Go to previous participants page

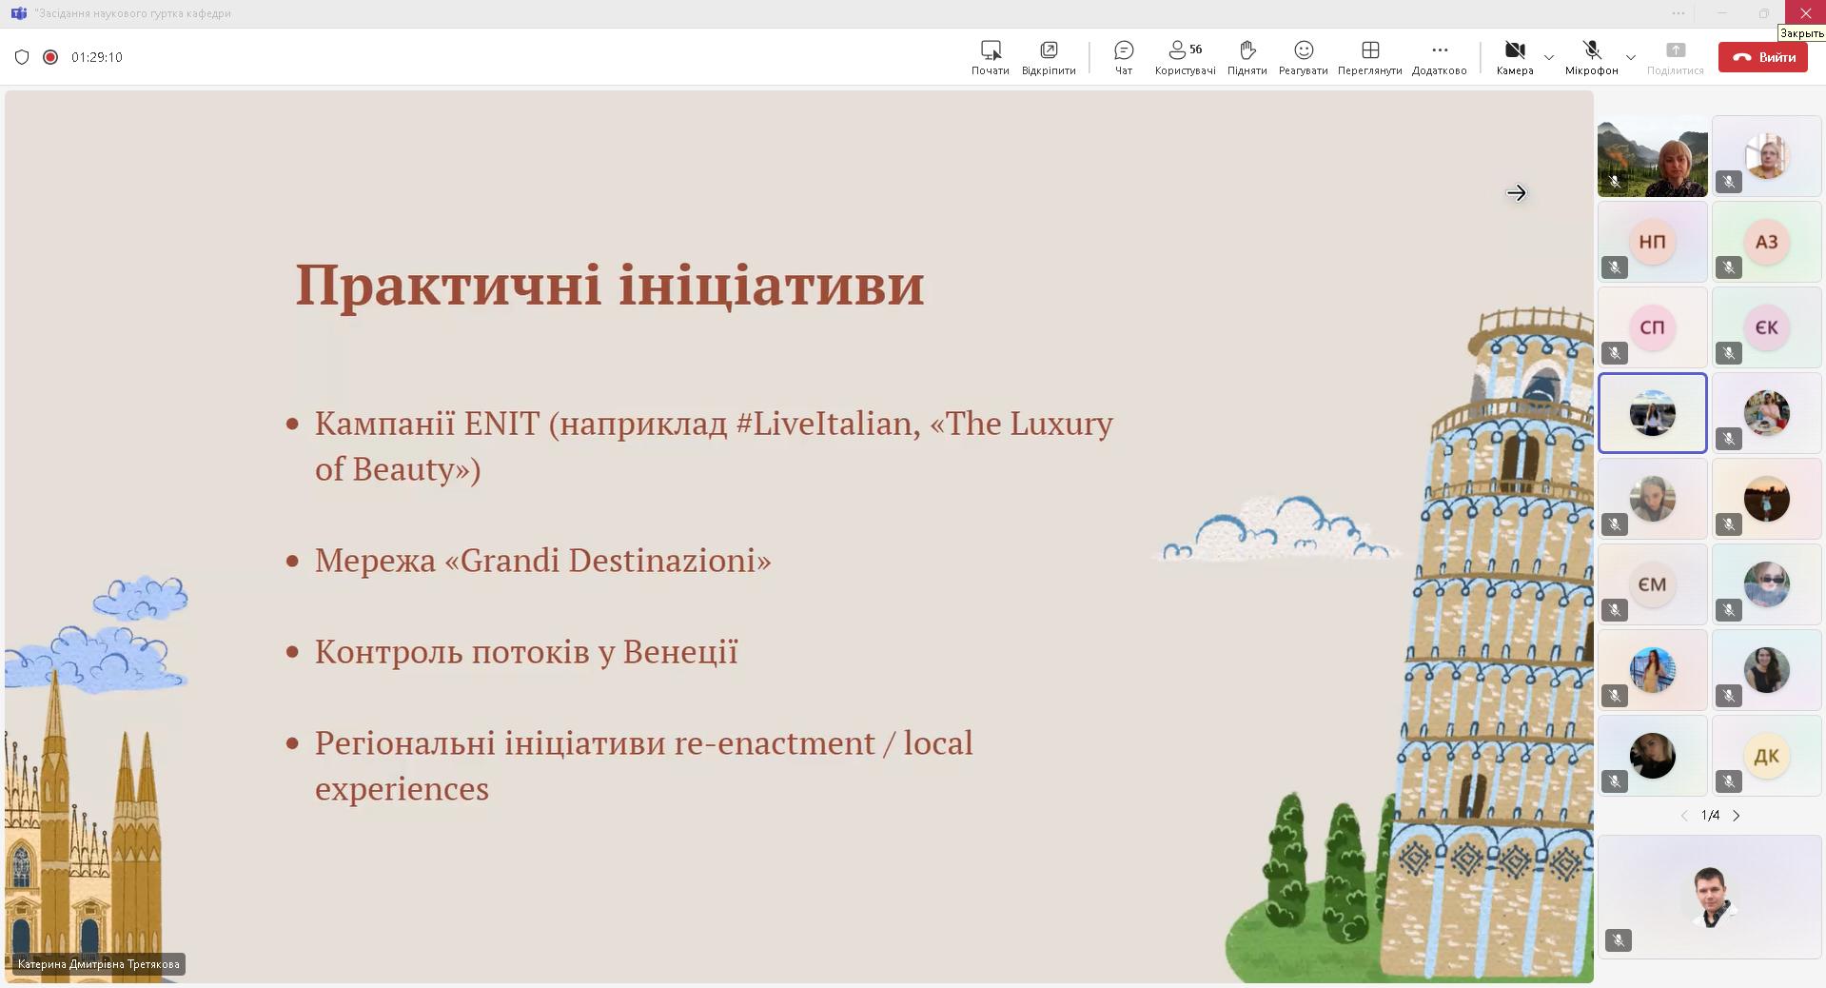[1684, 816]
